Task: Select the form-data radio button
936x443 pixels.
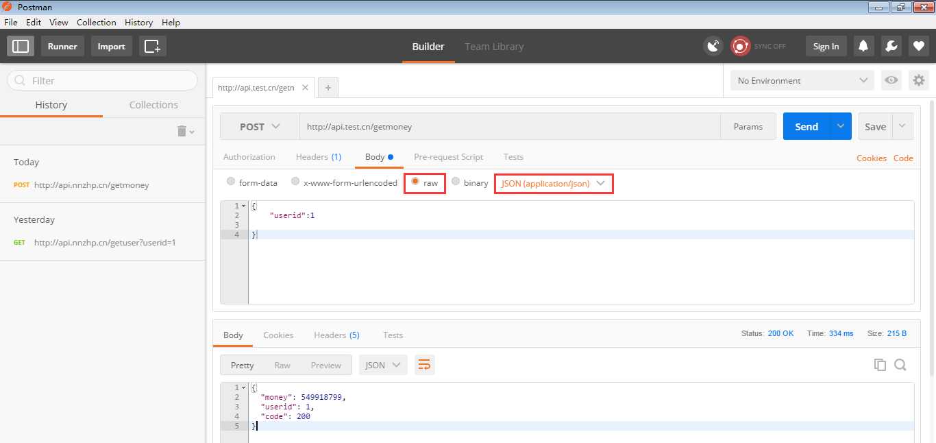Action: tap(231, 182)
